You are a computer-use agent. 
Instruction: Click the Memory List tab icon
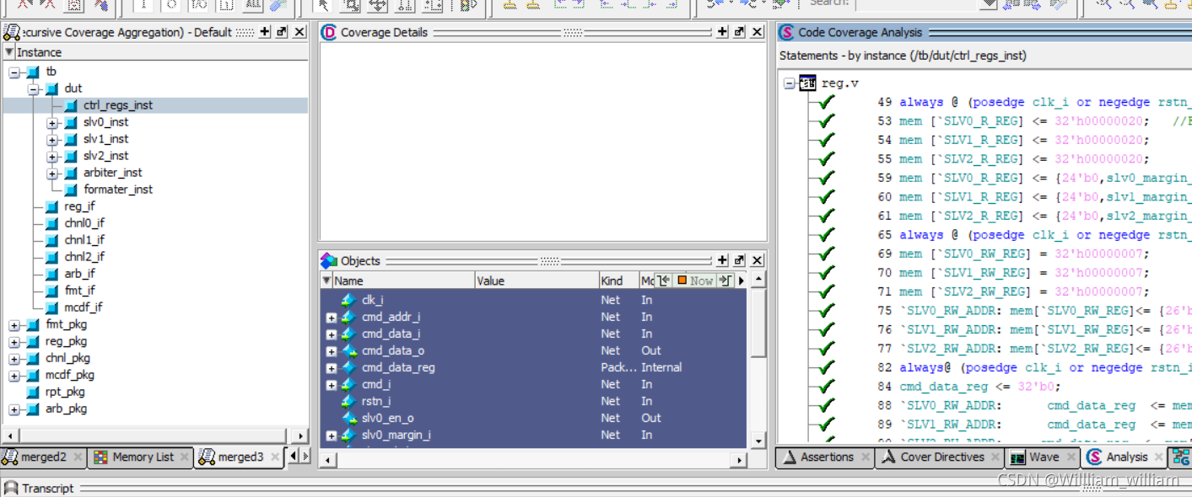101,457
